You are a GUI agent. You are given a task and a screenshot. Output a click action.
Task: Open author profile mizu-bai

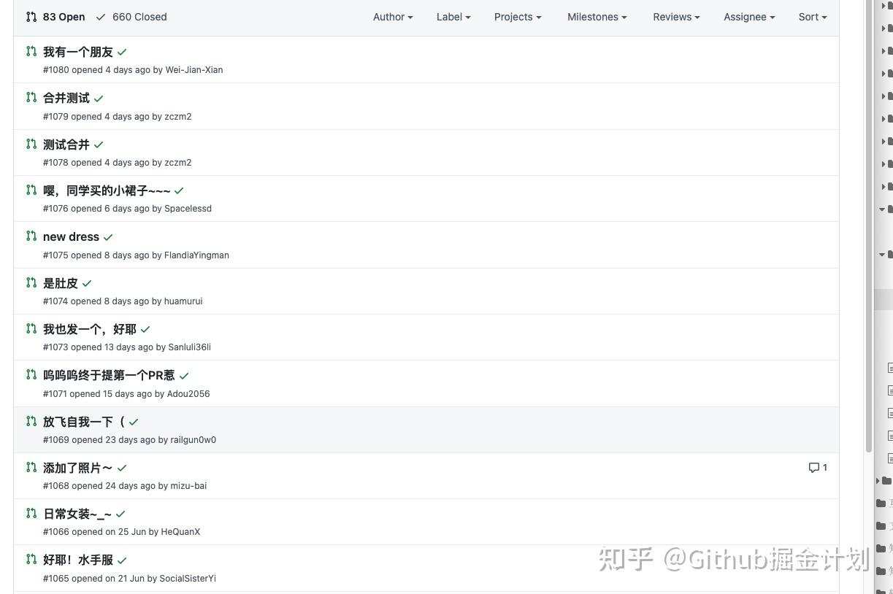(x=188, y=486)
